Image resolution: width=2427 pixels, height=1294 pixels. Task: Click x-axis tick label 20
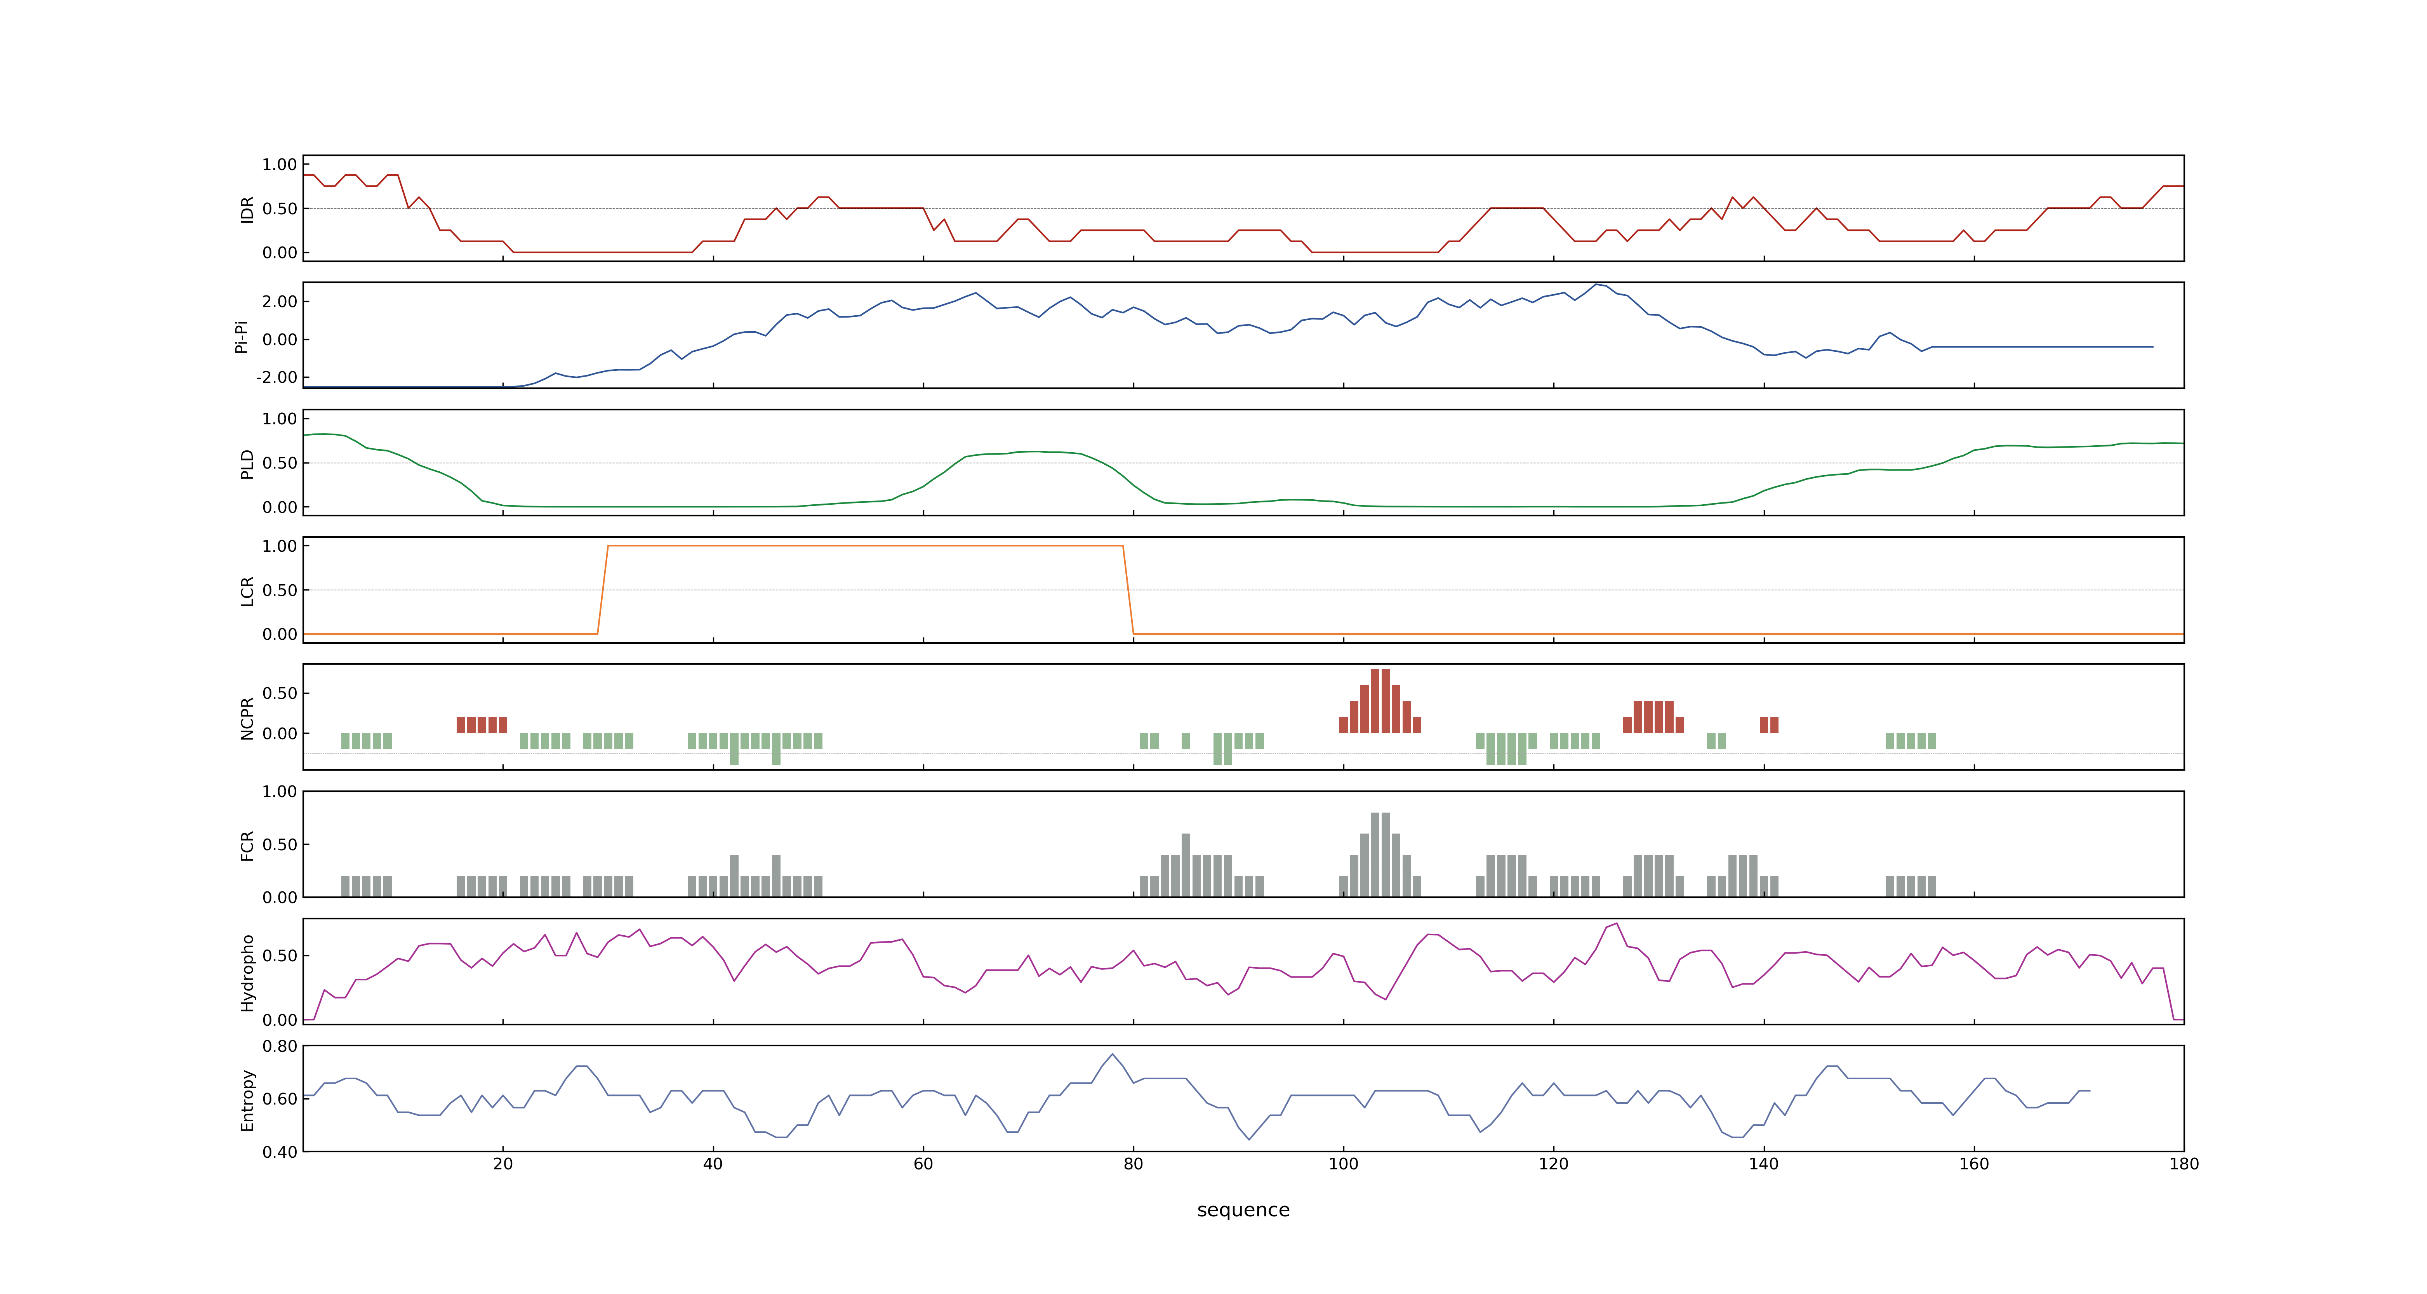click(x=503, y=1164)
